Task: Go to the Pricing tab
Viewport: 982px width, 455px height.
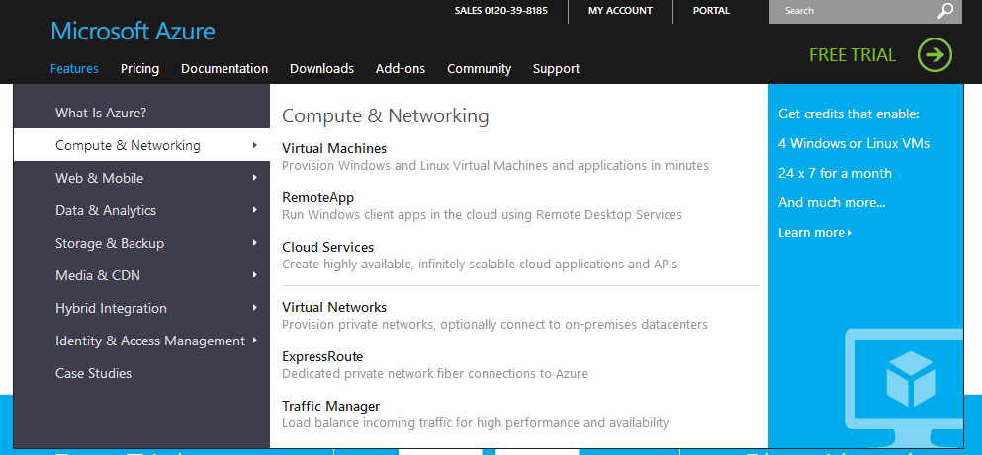Action: pos(139,69)
